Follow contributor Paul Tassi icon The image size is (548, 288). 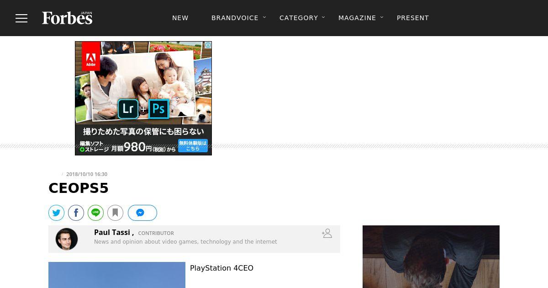click(327, 234)
